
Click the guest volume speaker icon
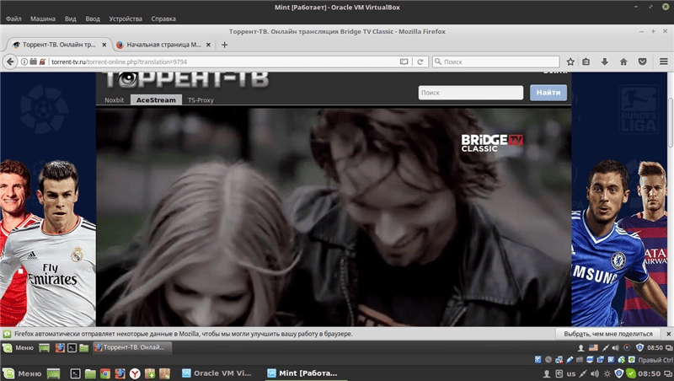pos(616,347)
